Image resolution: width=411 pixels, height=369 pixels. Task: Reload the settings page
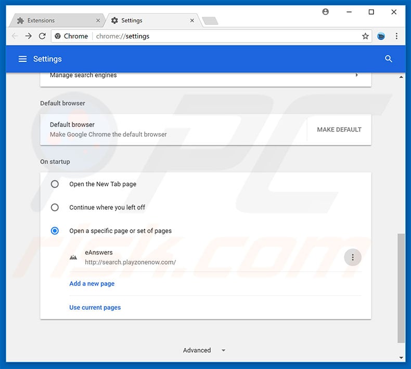pos(42,36)
